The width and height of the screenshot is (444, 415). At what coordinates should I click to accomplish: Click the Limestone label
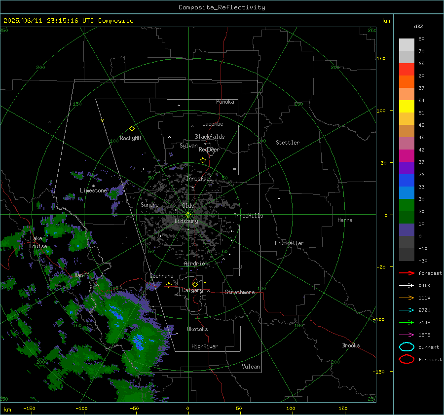pyautogui.click(x=93, y=190)
